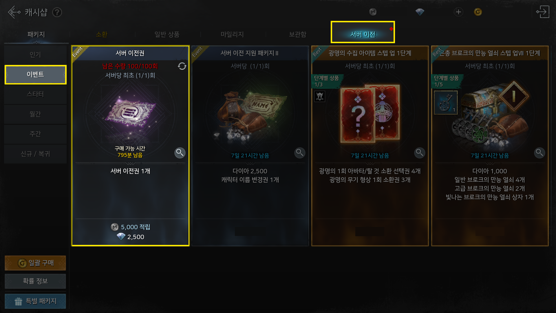Open the help question mark icon
This screenshot has height=313, width=556.
click(57, 12)
